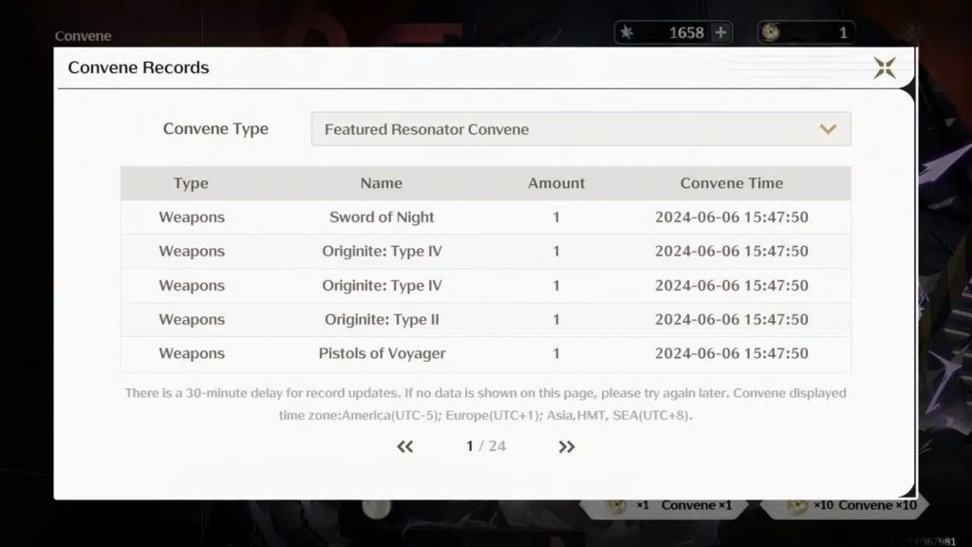
Task: Click the Amount column header
Action: [556, 183]
